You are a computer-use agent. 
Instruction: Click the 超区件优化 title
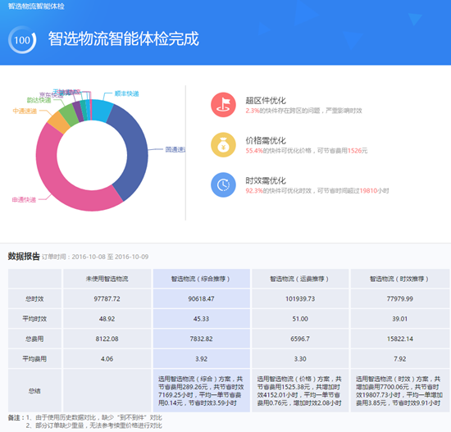point(266,101)
